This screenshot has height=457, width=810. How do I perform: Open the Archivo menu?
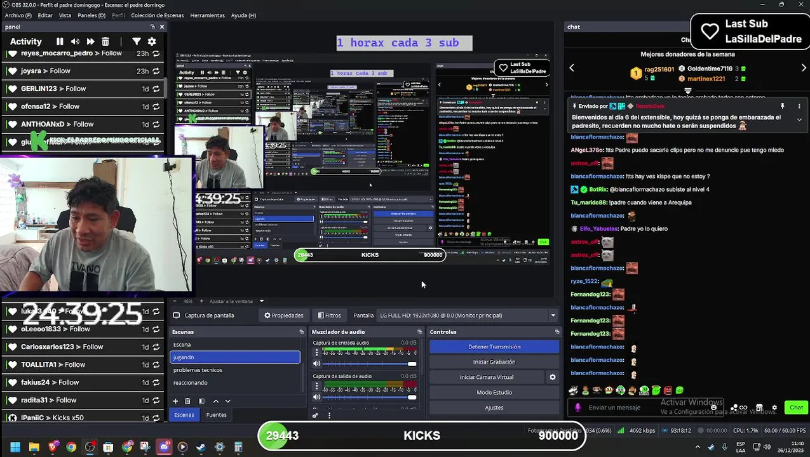(x=18, y=15)
